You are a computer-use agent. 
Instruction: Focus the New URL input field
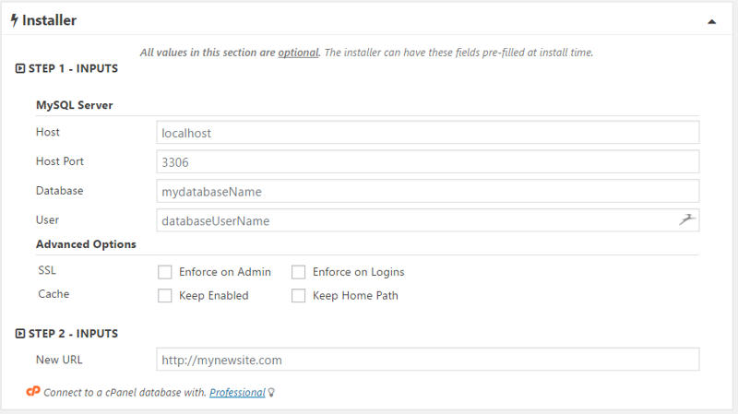(427, 360)
